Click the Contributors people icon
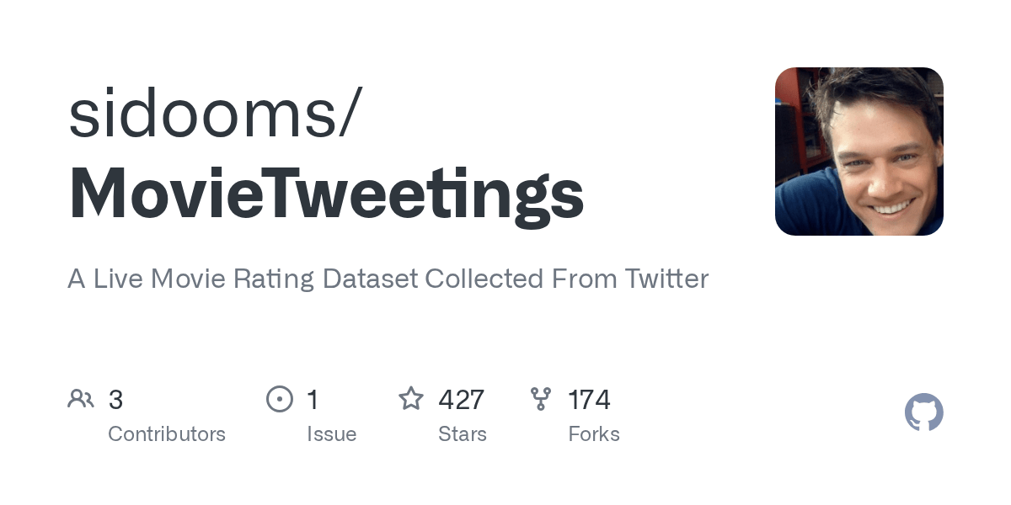 (81, 399)
